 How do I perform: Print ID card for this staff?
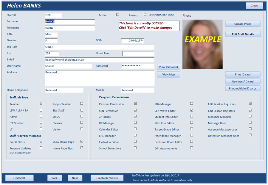coord(243,75)
